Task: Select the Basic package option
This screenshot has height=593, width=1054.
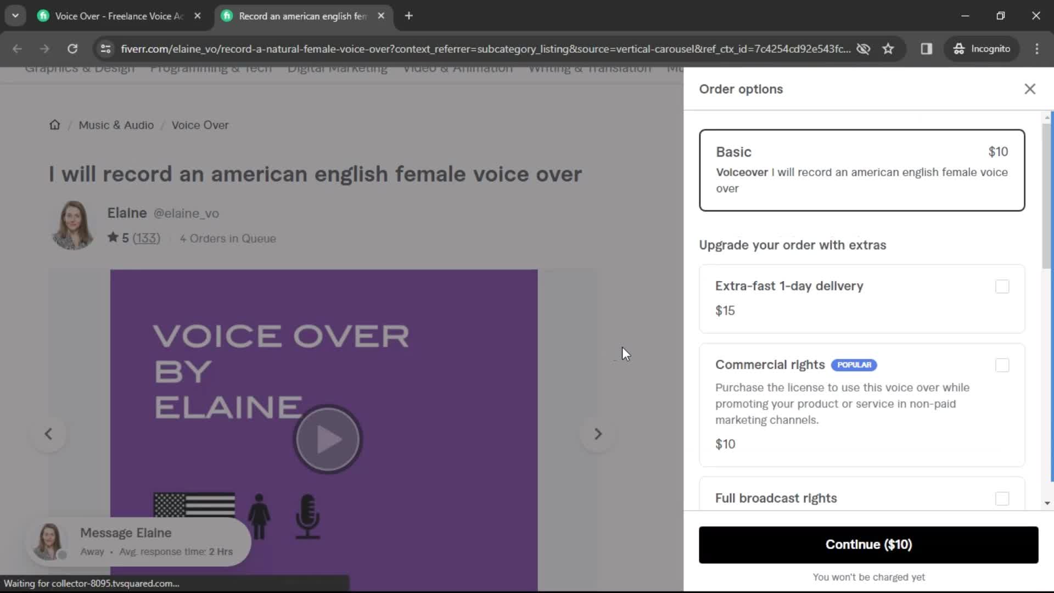Action: point(862,170)
